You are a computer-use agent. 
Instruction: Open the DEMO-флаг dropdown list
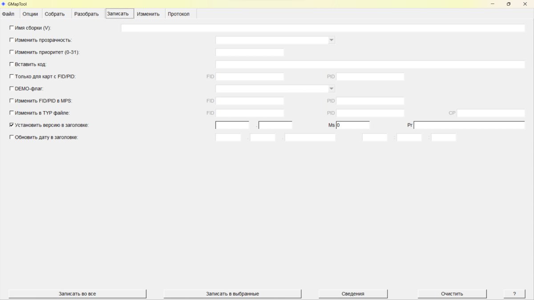tap(331, 89)
